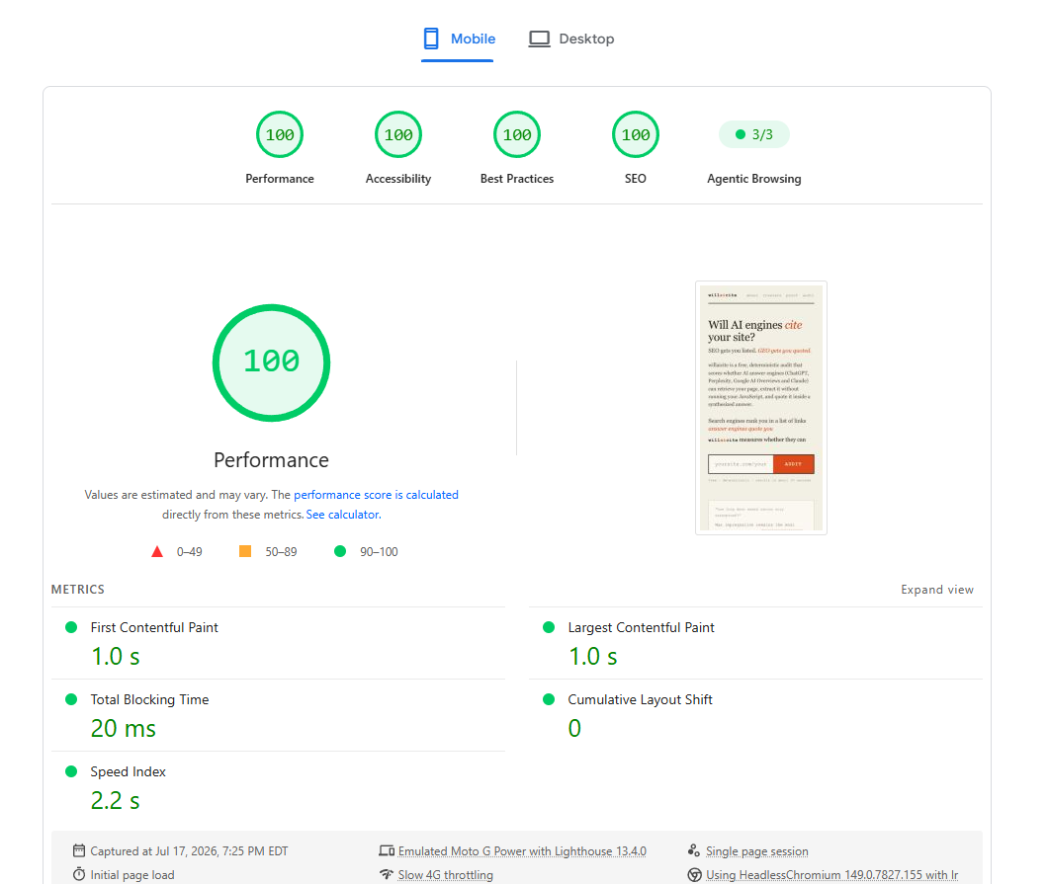Screen dimensions: 1048x884
Task: Click the Largest Contentful Paint green dot
Action: (549, 627)
